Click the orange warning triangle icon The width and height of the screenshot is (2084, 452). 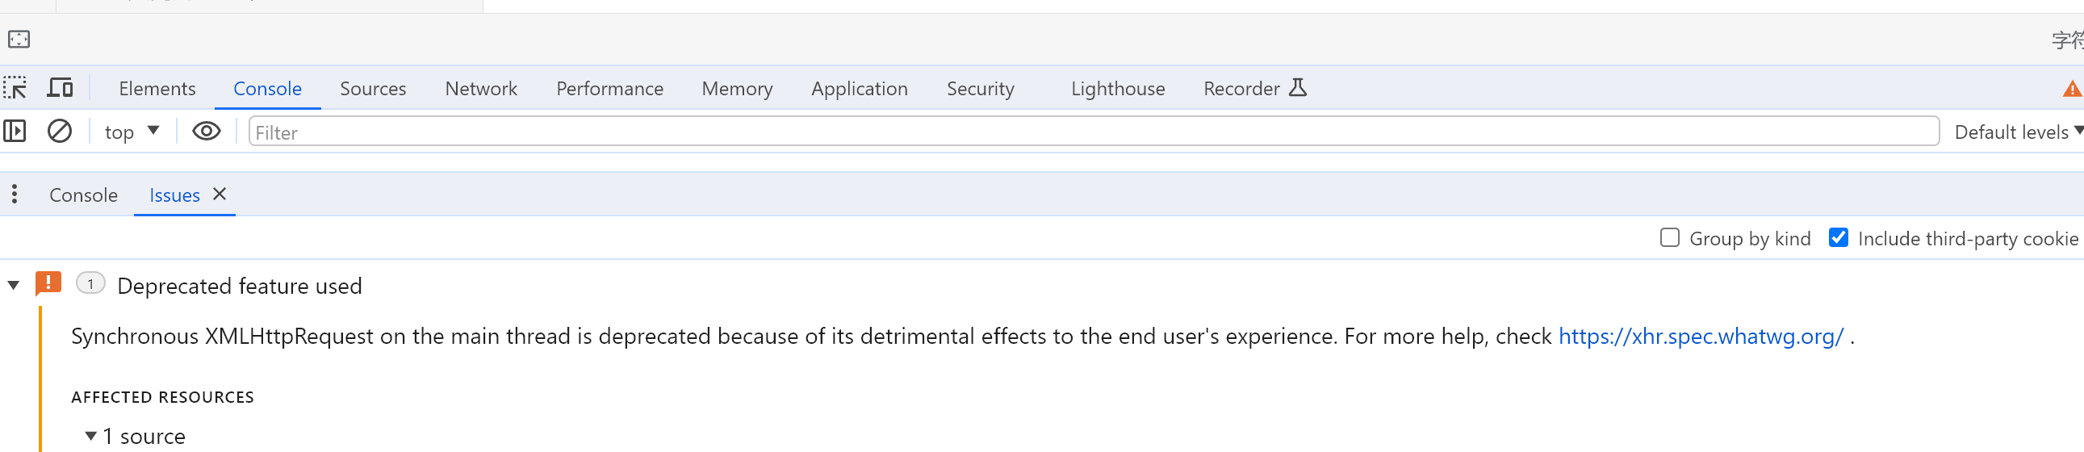(2072, 89)
